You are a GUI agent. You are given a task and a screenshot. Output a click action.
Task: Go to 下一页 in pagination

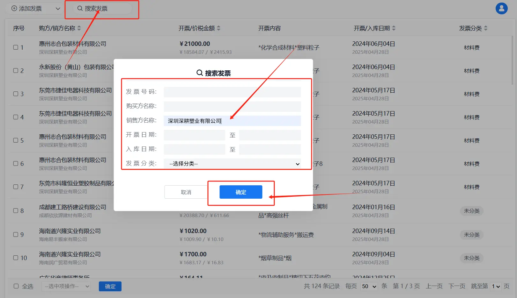[x=457, y=286]
